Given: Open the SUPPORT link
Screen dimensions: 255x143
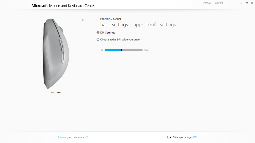Looking at the screenshot, I should click(x=219, y=3).
